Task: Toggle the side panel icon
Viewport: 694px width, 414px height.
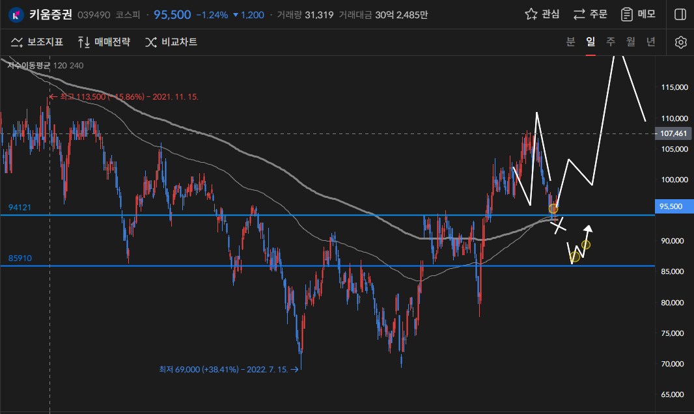Action: point(680,14)
